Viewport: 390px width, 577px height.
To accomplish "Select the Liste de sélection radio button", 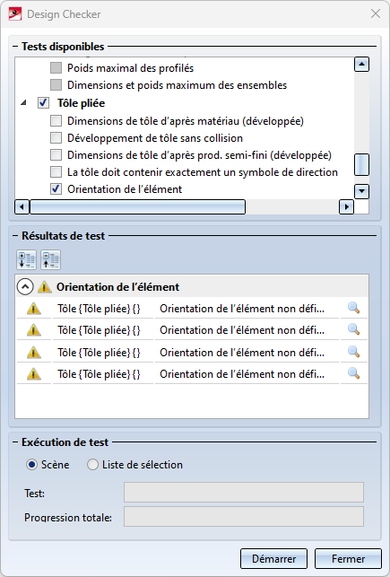I will click(92, 465).
